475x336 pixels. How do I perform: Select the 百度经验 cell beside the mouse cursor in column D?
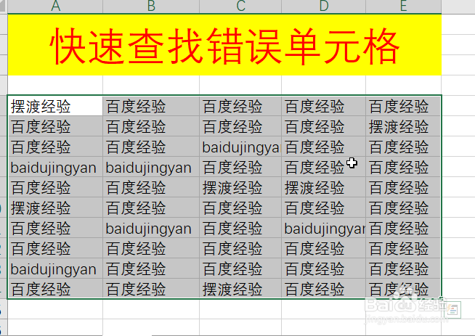[x=323, y=167]
